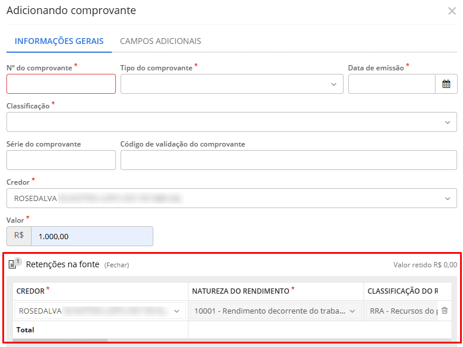The height and width of the screenshot is (347, 463).
Task: Click the Total row label
Action: [x=25, y=330]
